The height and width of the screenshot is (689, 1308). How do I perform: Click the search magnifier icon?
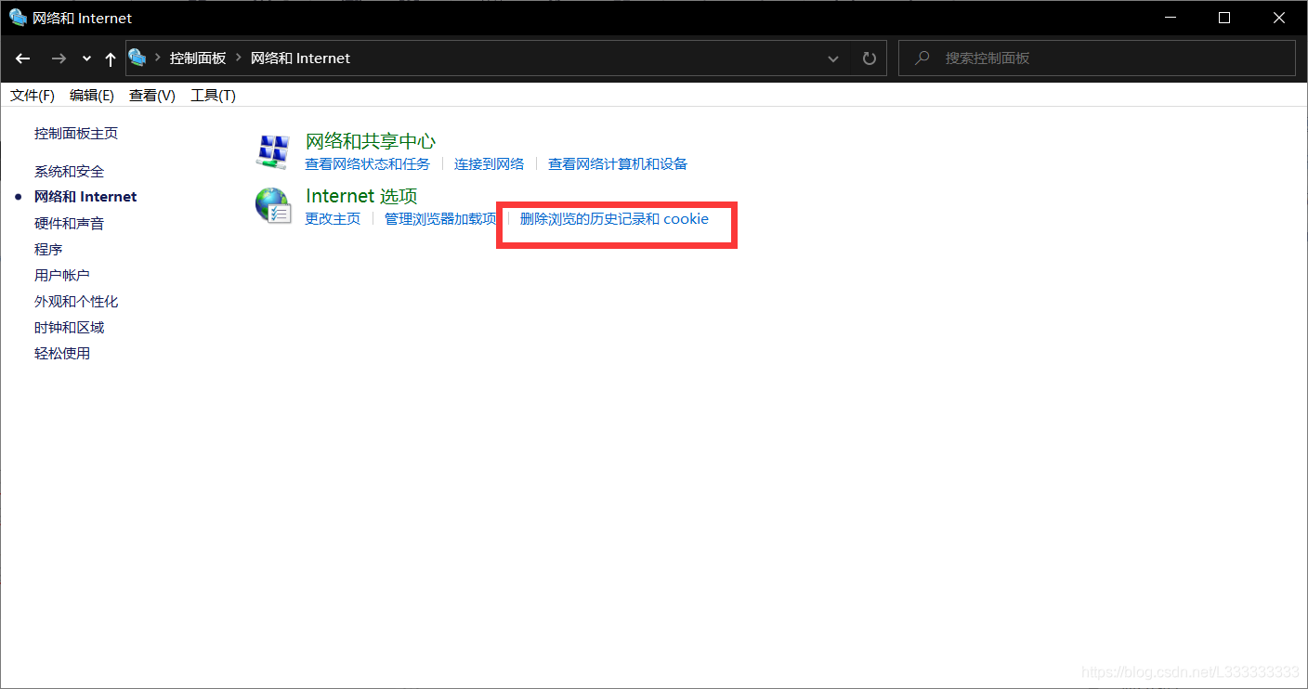point(922,58)
